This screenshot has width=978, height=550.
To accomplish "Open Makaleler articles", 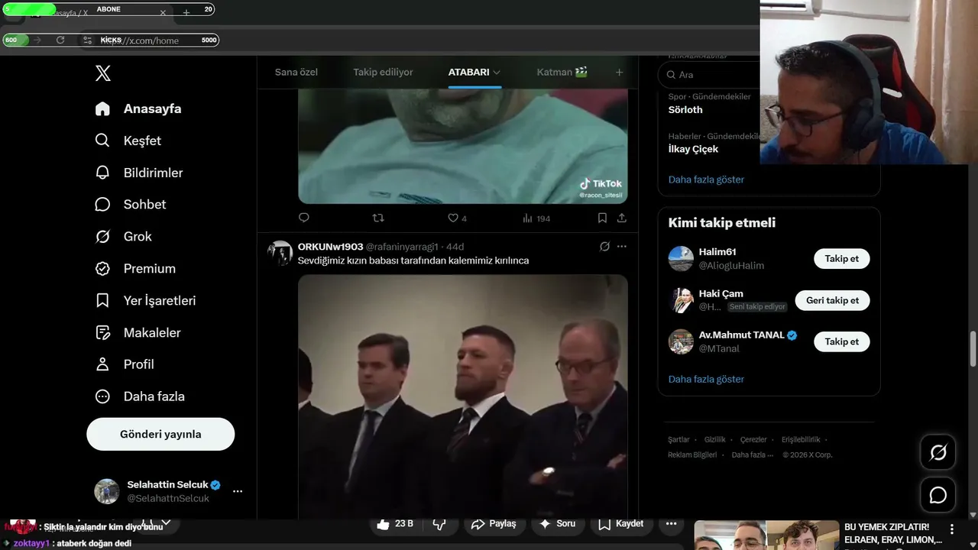I will (137, 332).
